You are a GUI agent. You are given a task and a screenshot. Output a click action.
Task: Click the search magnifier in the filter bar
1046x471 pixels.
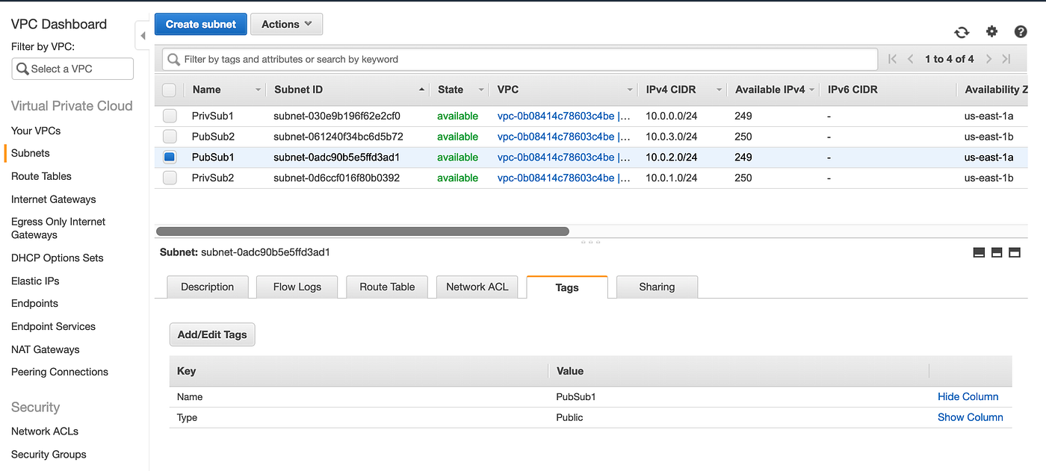[x=174, y=59]
